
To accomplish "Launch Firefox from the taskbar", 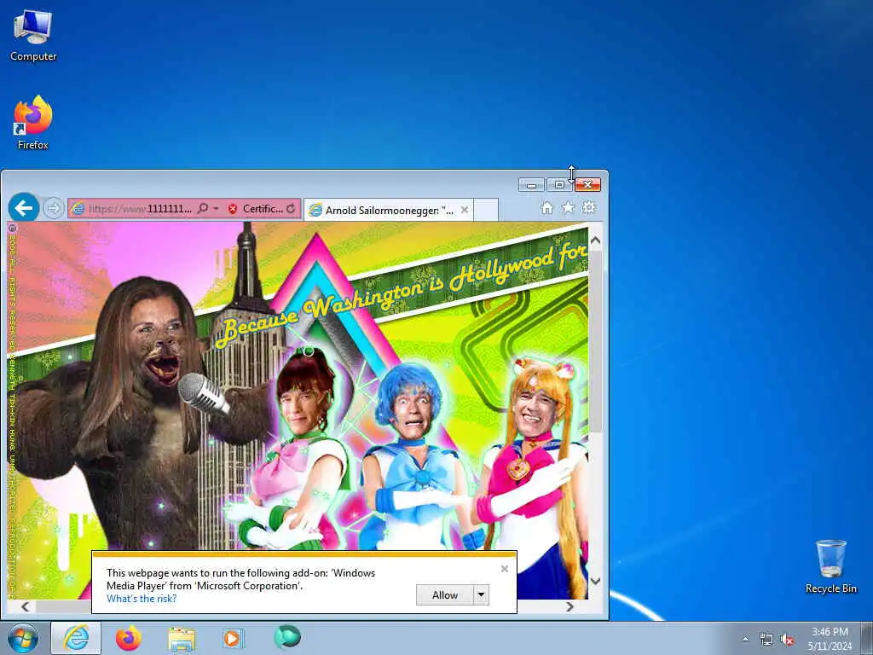I will pyautogui.click(x=129, y=638).
